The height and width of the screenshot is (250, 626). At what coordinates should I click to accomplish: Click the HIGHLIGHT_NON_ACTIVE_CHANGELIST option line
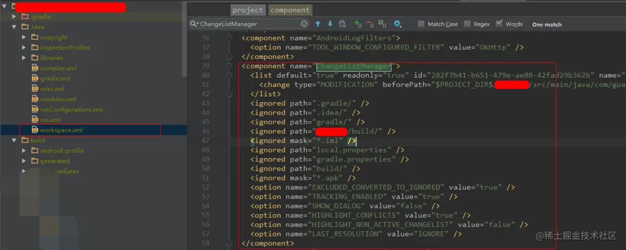coord(389,224)
